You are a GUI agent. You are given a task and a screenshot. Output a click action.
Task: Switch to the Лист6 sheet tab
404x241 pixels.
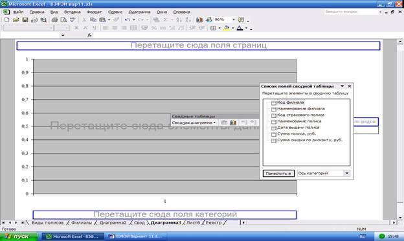pyautogui.click(x=193, y=222)
